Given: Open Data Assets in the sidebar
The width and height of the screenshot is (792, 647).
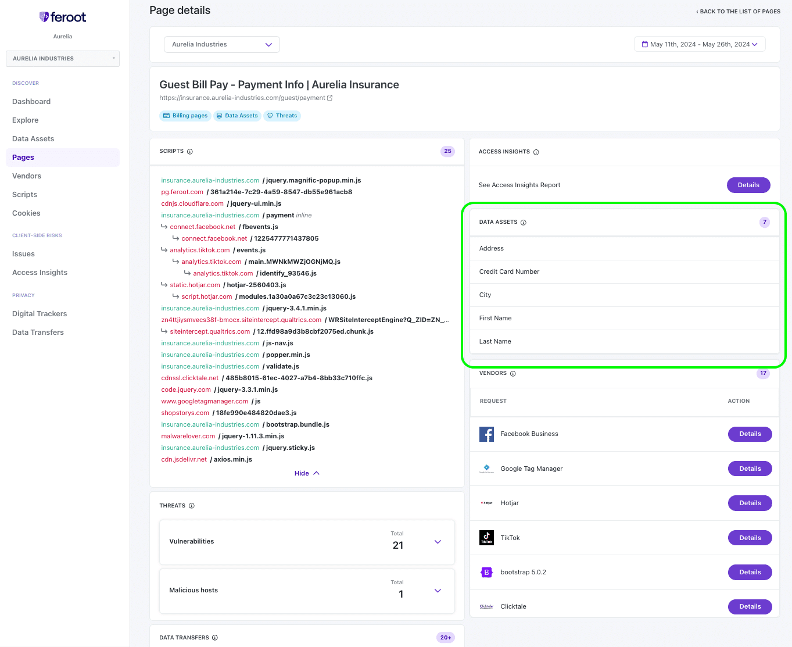Looking at the screenshot, I should (33, 139).
